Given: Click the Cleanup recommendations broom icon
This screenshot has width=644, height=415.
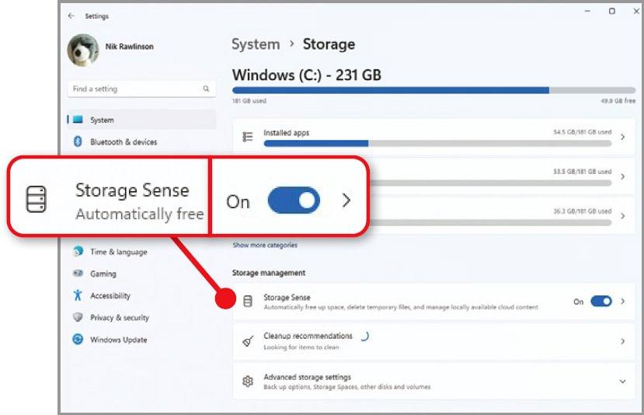Looking at the screenshot, I should coord(248,341).
